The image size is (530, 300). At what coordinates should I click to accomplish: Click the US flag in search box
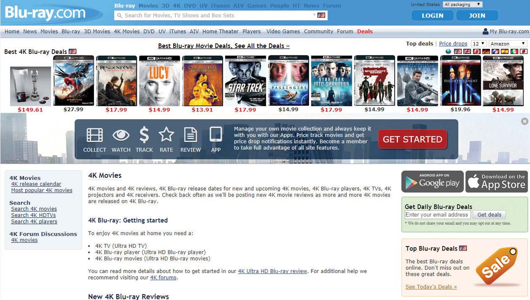(321, 15)
